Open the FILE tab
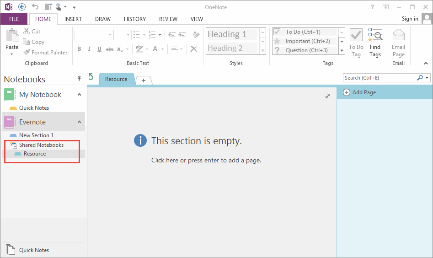 (14, 19)
